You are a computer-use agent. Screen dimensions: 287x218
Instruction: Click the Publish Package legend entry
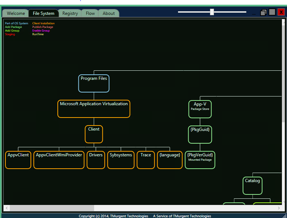[x=43, y=27]
